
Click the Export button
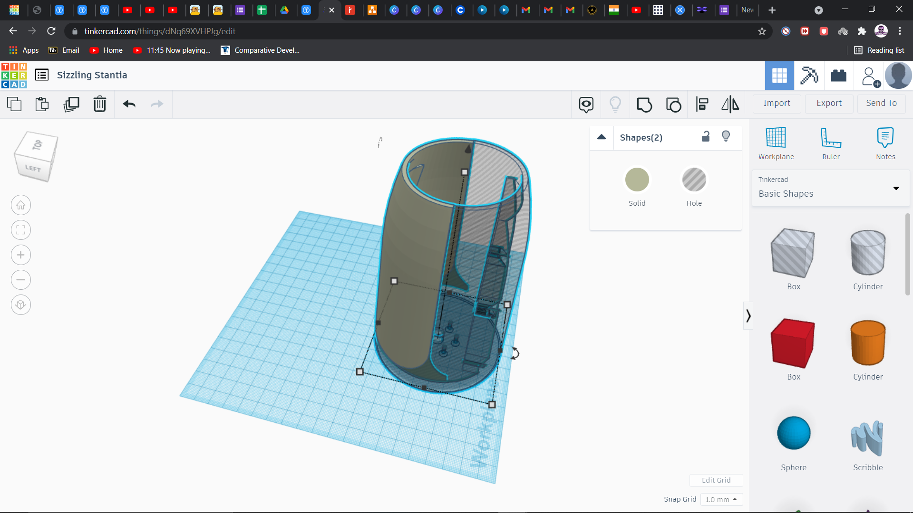click(x=829, y=103)
